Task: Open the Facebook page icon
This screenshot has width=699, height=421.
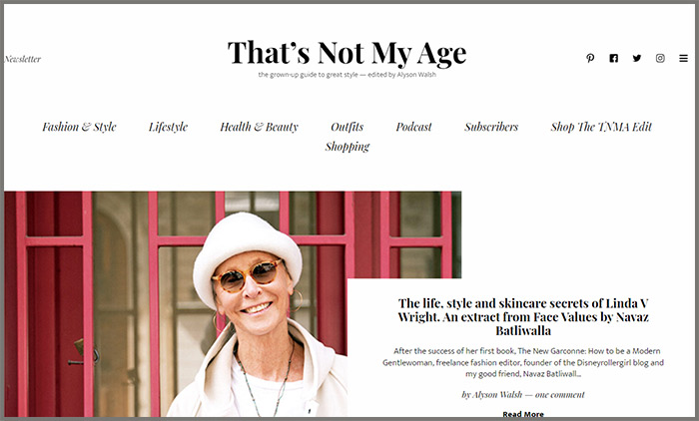Action: (x=614, y=58)
